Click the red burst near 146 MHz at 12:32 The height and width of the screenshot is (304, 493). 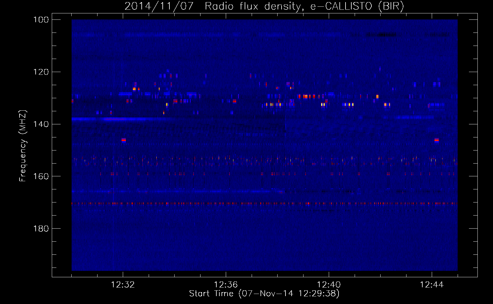(x=124, y=140)
